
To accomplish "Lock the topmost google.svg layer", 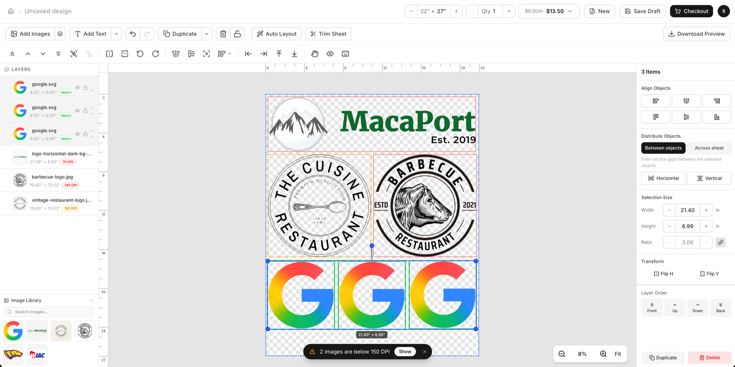I will (85, 87).
